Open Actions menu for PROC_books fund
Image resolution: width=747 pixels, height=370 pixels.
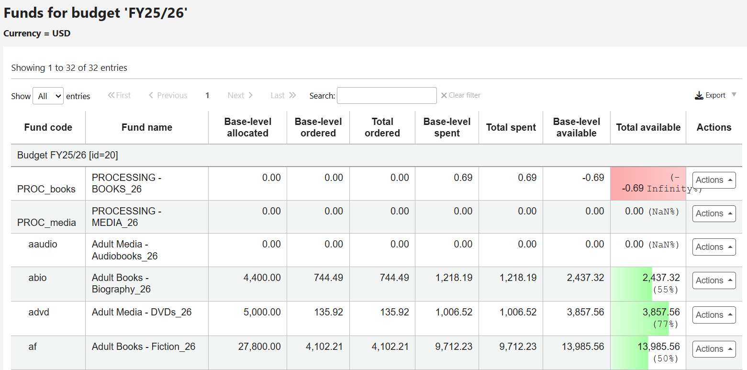pos(714,180)
